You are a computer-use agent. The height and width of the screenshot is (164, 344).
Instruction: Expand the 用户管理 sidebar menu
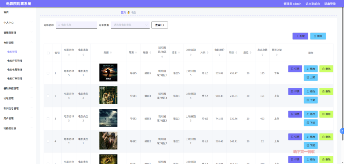point(18,118)
